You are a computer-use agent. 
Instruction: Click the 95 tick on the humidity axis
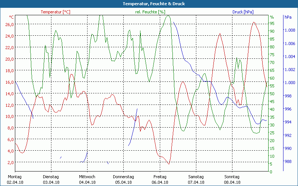[x=272, y=23]
